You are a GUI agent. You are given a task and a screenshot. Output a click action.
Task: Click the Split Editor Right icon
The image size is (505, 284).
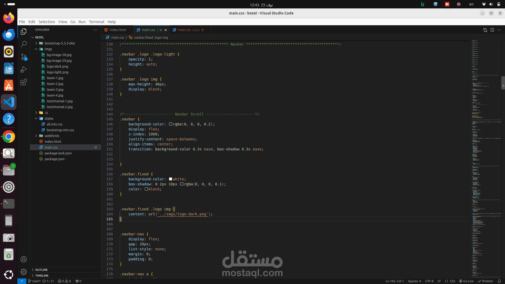click(492, 30)
